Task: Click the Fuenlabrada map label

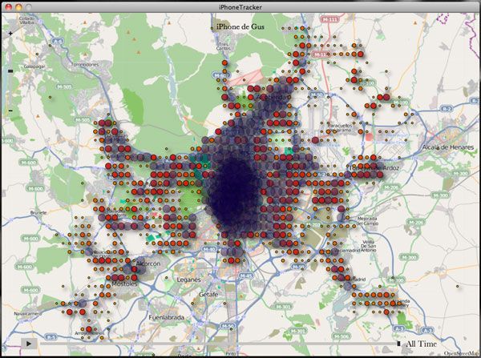Action: [x=166, y=317]
